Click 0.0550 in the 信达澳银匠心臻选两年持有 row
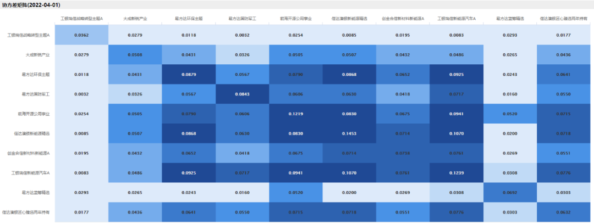Viewport: 594px width, 224px height. pyautogui.click(x=242, y=212)
